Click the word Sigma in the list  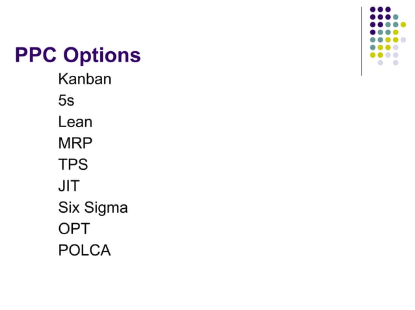coord(106,208)
